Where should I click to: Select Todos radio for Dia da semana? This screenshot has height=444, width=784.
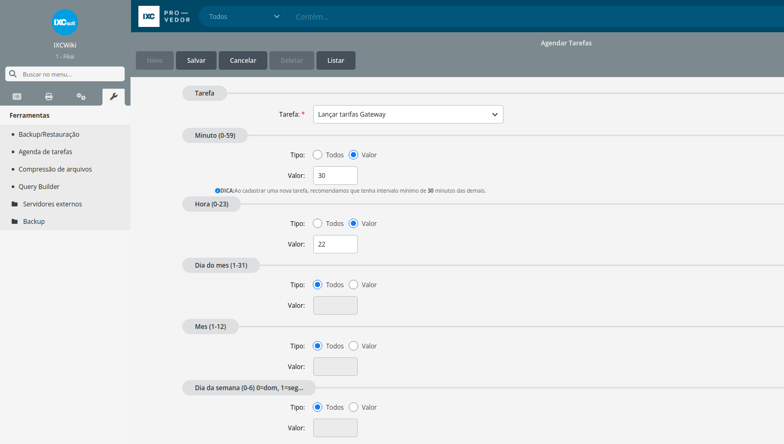point(318,407)
